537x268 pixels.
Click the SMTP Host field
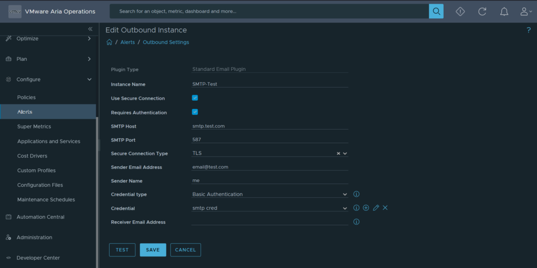tap(270, 126)
